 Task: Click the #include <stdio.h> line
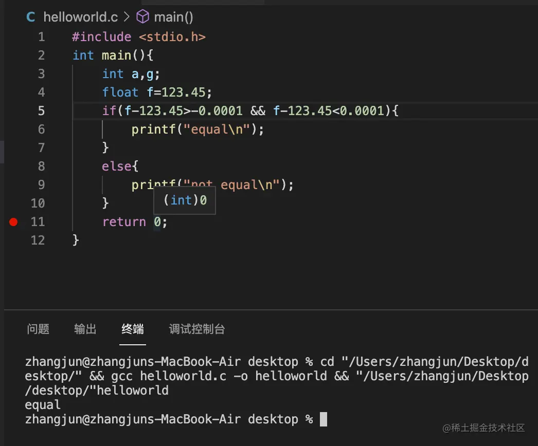tap(139, 36)
